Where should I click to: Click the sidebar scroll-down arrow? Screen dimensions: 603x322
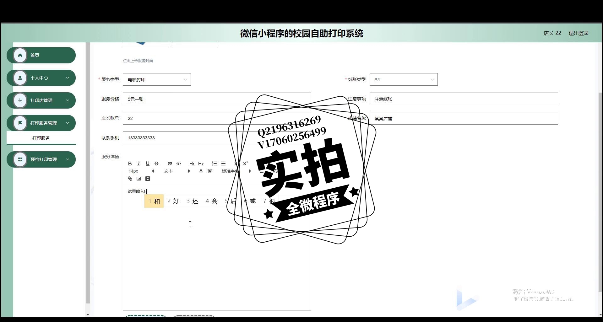[x=88, y=314]
